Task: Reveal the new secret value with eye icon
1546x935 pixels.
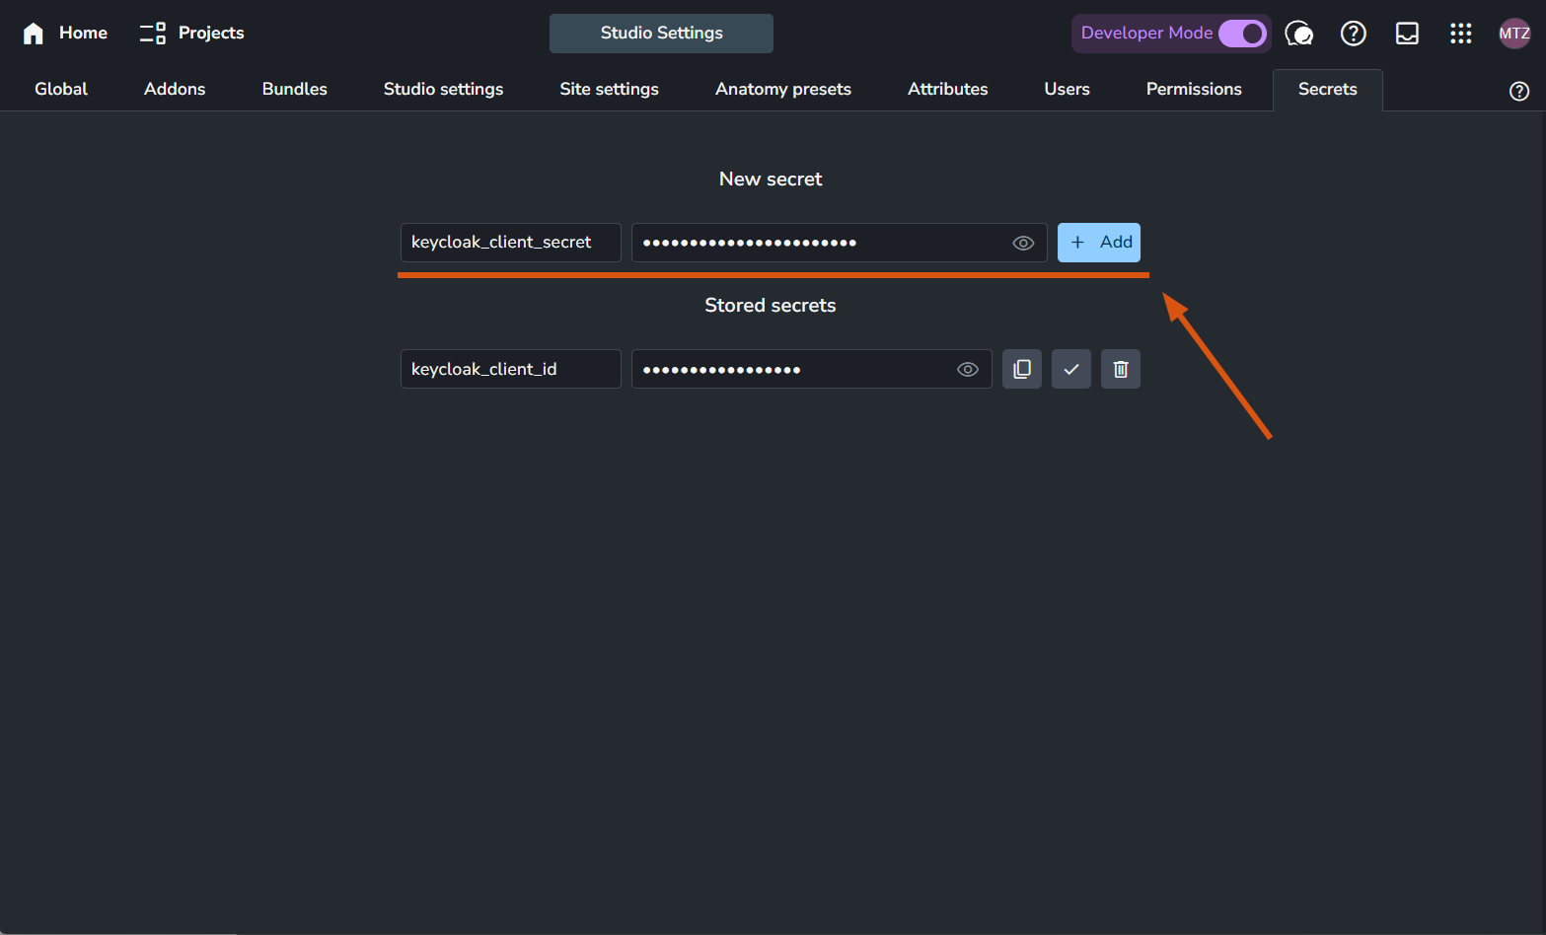Action: 1023,243
